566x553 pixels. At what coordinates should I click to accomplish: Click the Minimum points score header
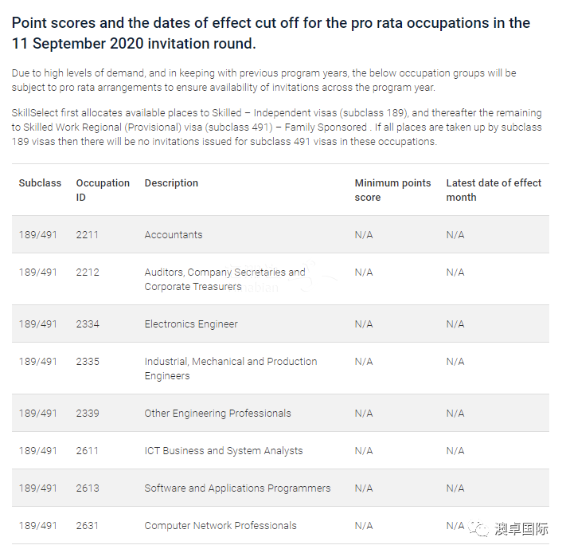click(x=392, y=190)
